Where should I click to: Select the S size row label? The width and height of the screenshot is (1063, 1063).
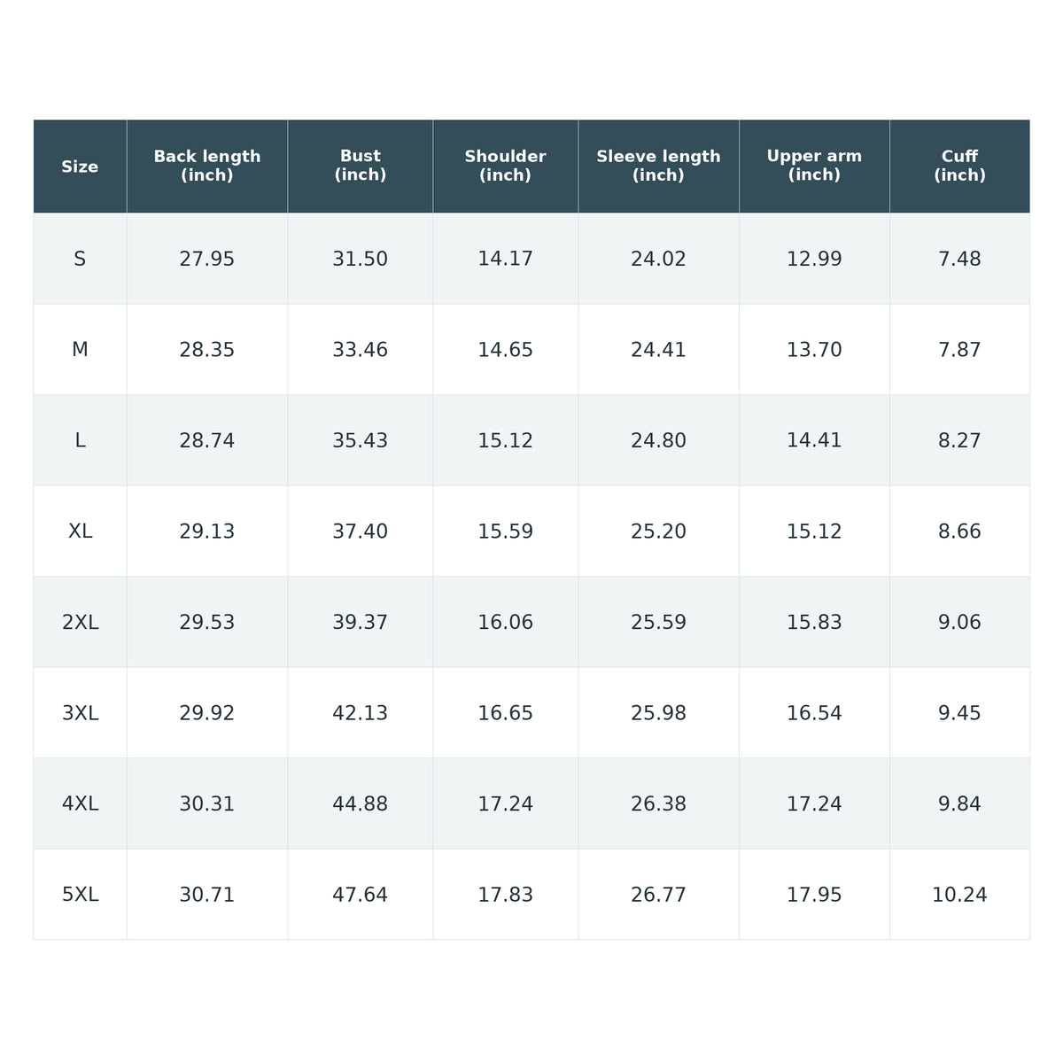pos(80,260)
